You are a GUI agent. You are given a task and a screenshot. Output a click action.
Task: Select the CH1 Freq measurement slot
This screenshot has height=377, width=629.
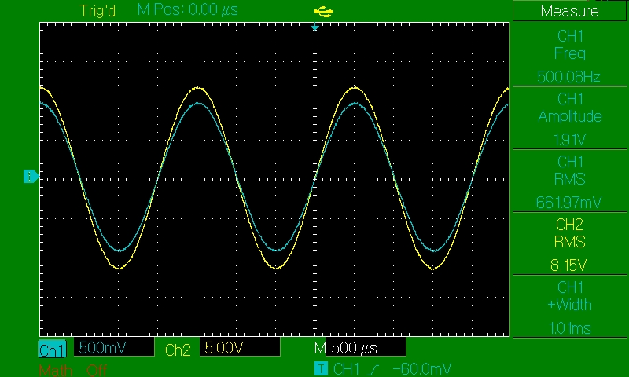coord(569,54)
